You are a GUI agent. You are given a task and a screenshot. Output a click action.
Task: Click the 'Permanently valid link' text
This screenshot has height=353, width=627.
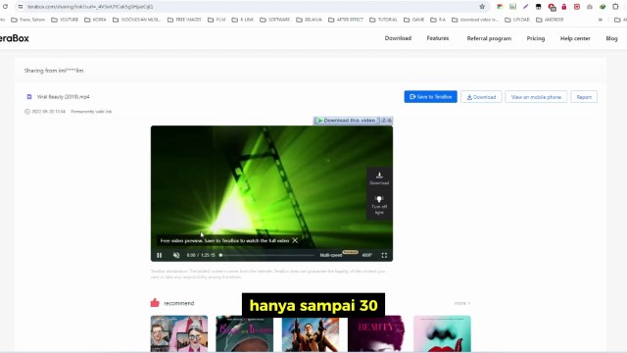(91, 112)
